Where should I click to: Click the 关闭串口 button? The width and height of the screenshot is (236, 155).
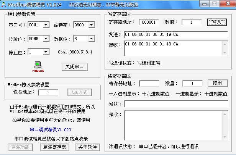[x=75, y=67]
